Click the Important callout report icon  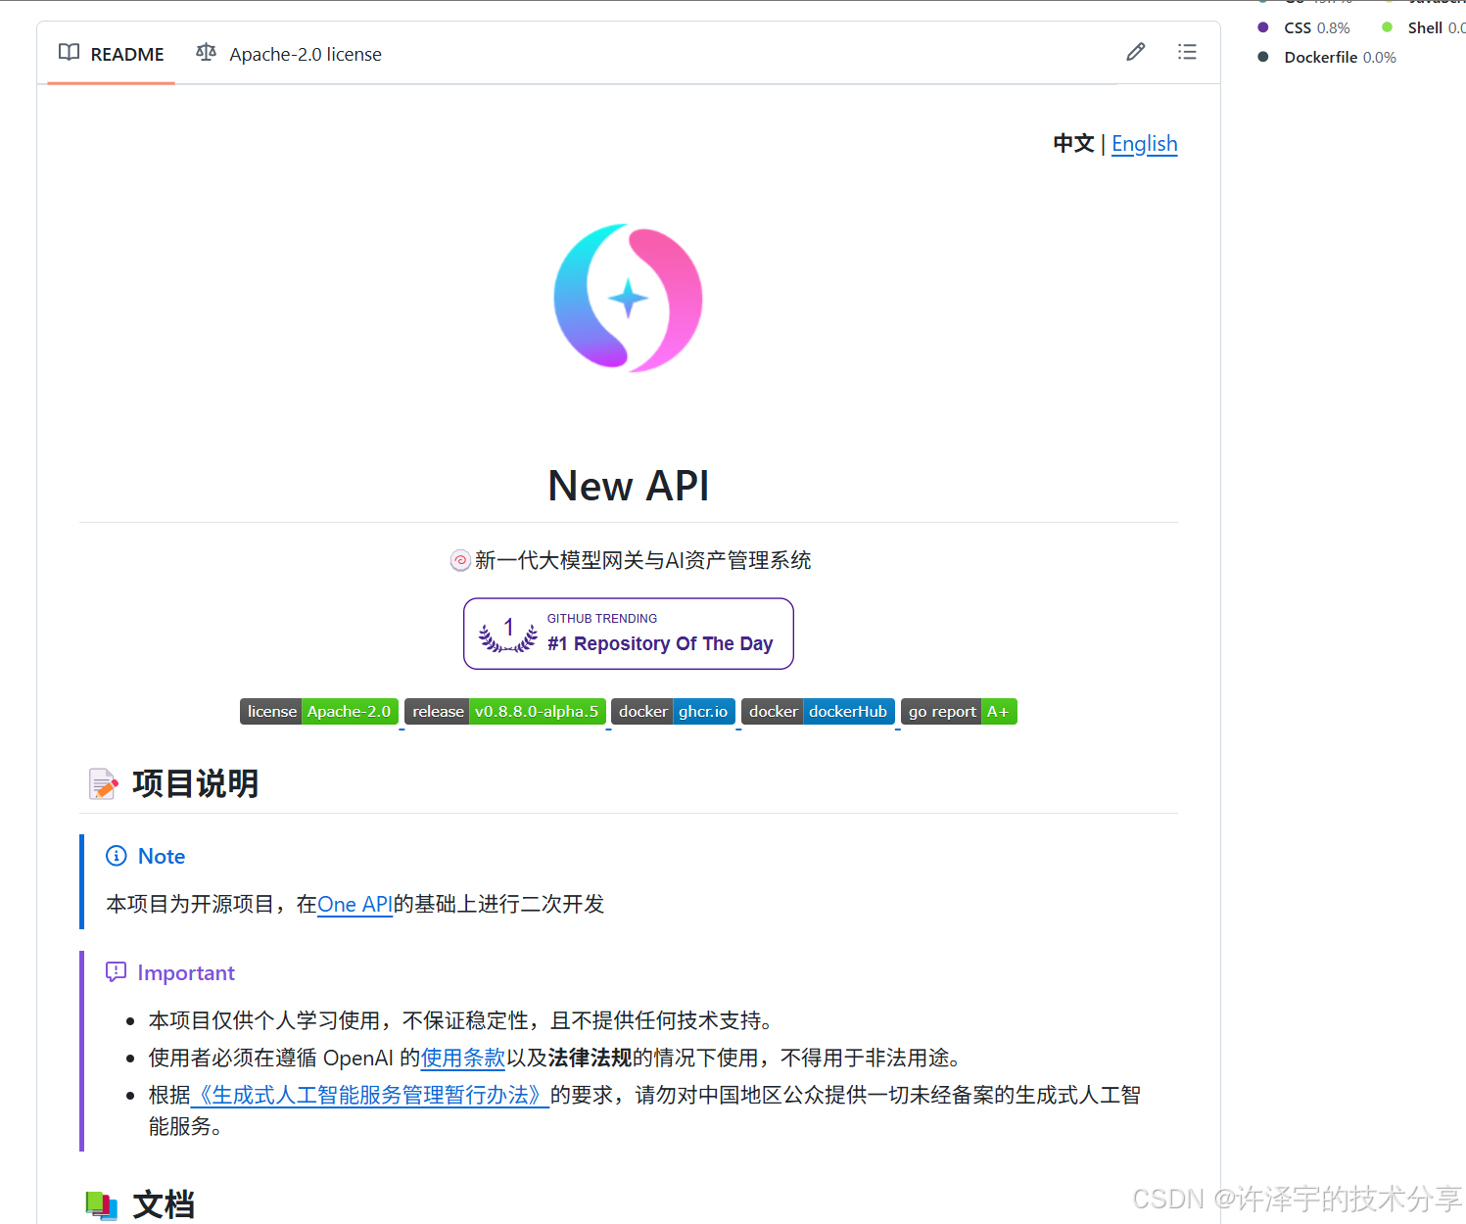click(x=117, y=971)
